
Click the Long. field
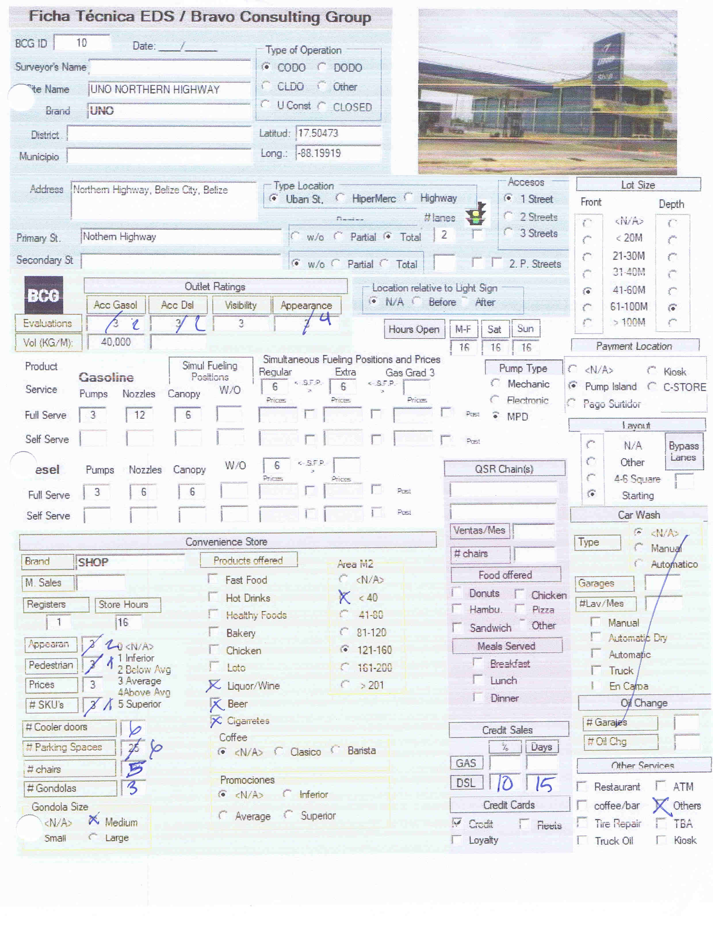pyautogui.click(x=339, y=153)
